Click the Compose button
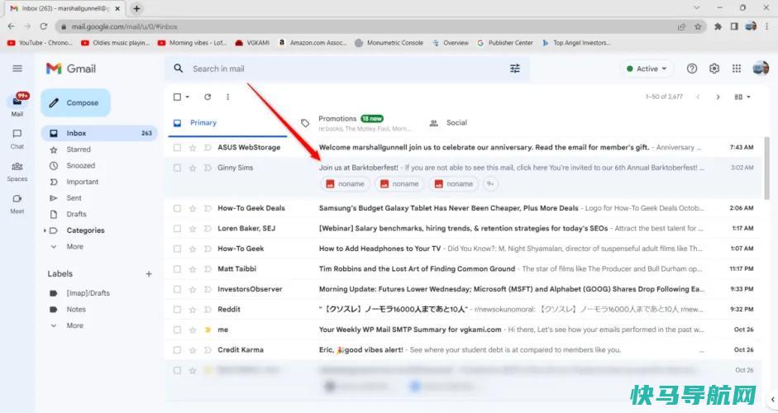Viewport: 778px width, 413px height. click(x=75, y=102)
